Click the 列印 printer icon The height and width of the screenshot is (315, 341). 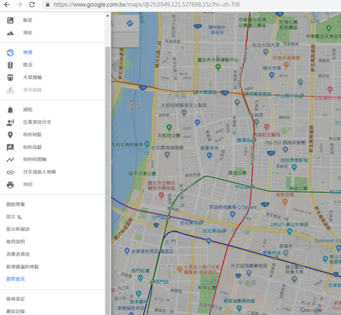point(10,185)
